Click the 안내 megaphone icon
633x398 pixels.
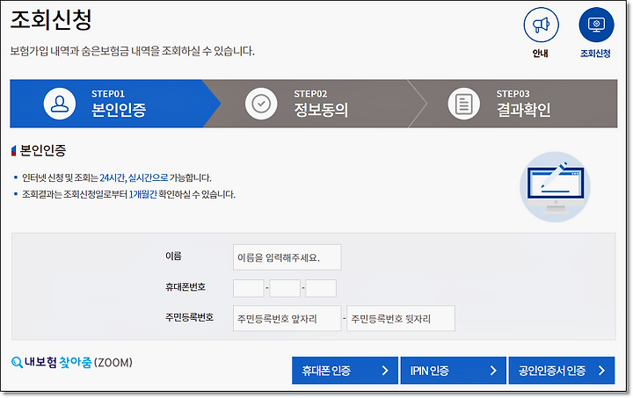coord(541,25)
